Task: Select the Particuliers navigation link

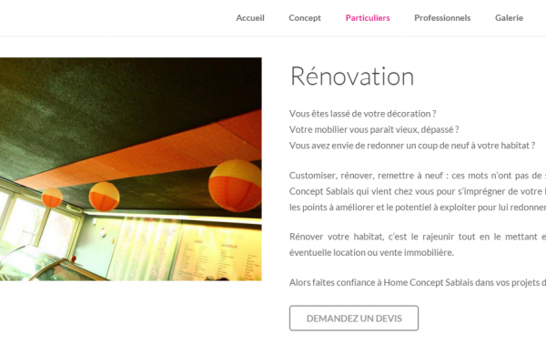Action: (368, 18)
